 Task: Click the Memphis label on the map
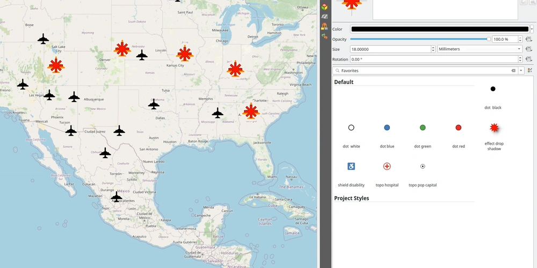(206, 99)
